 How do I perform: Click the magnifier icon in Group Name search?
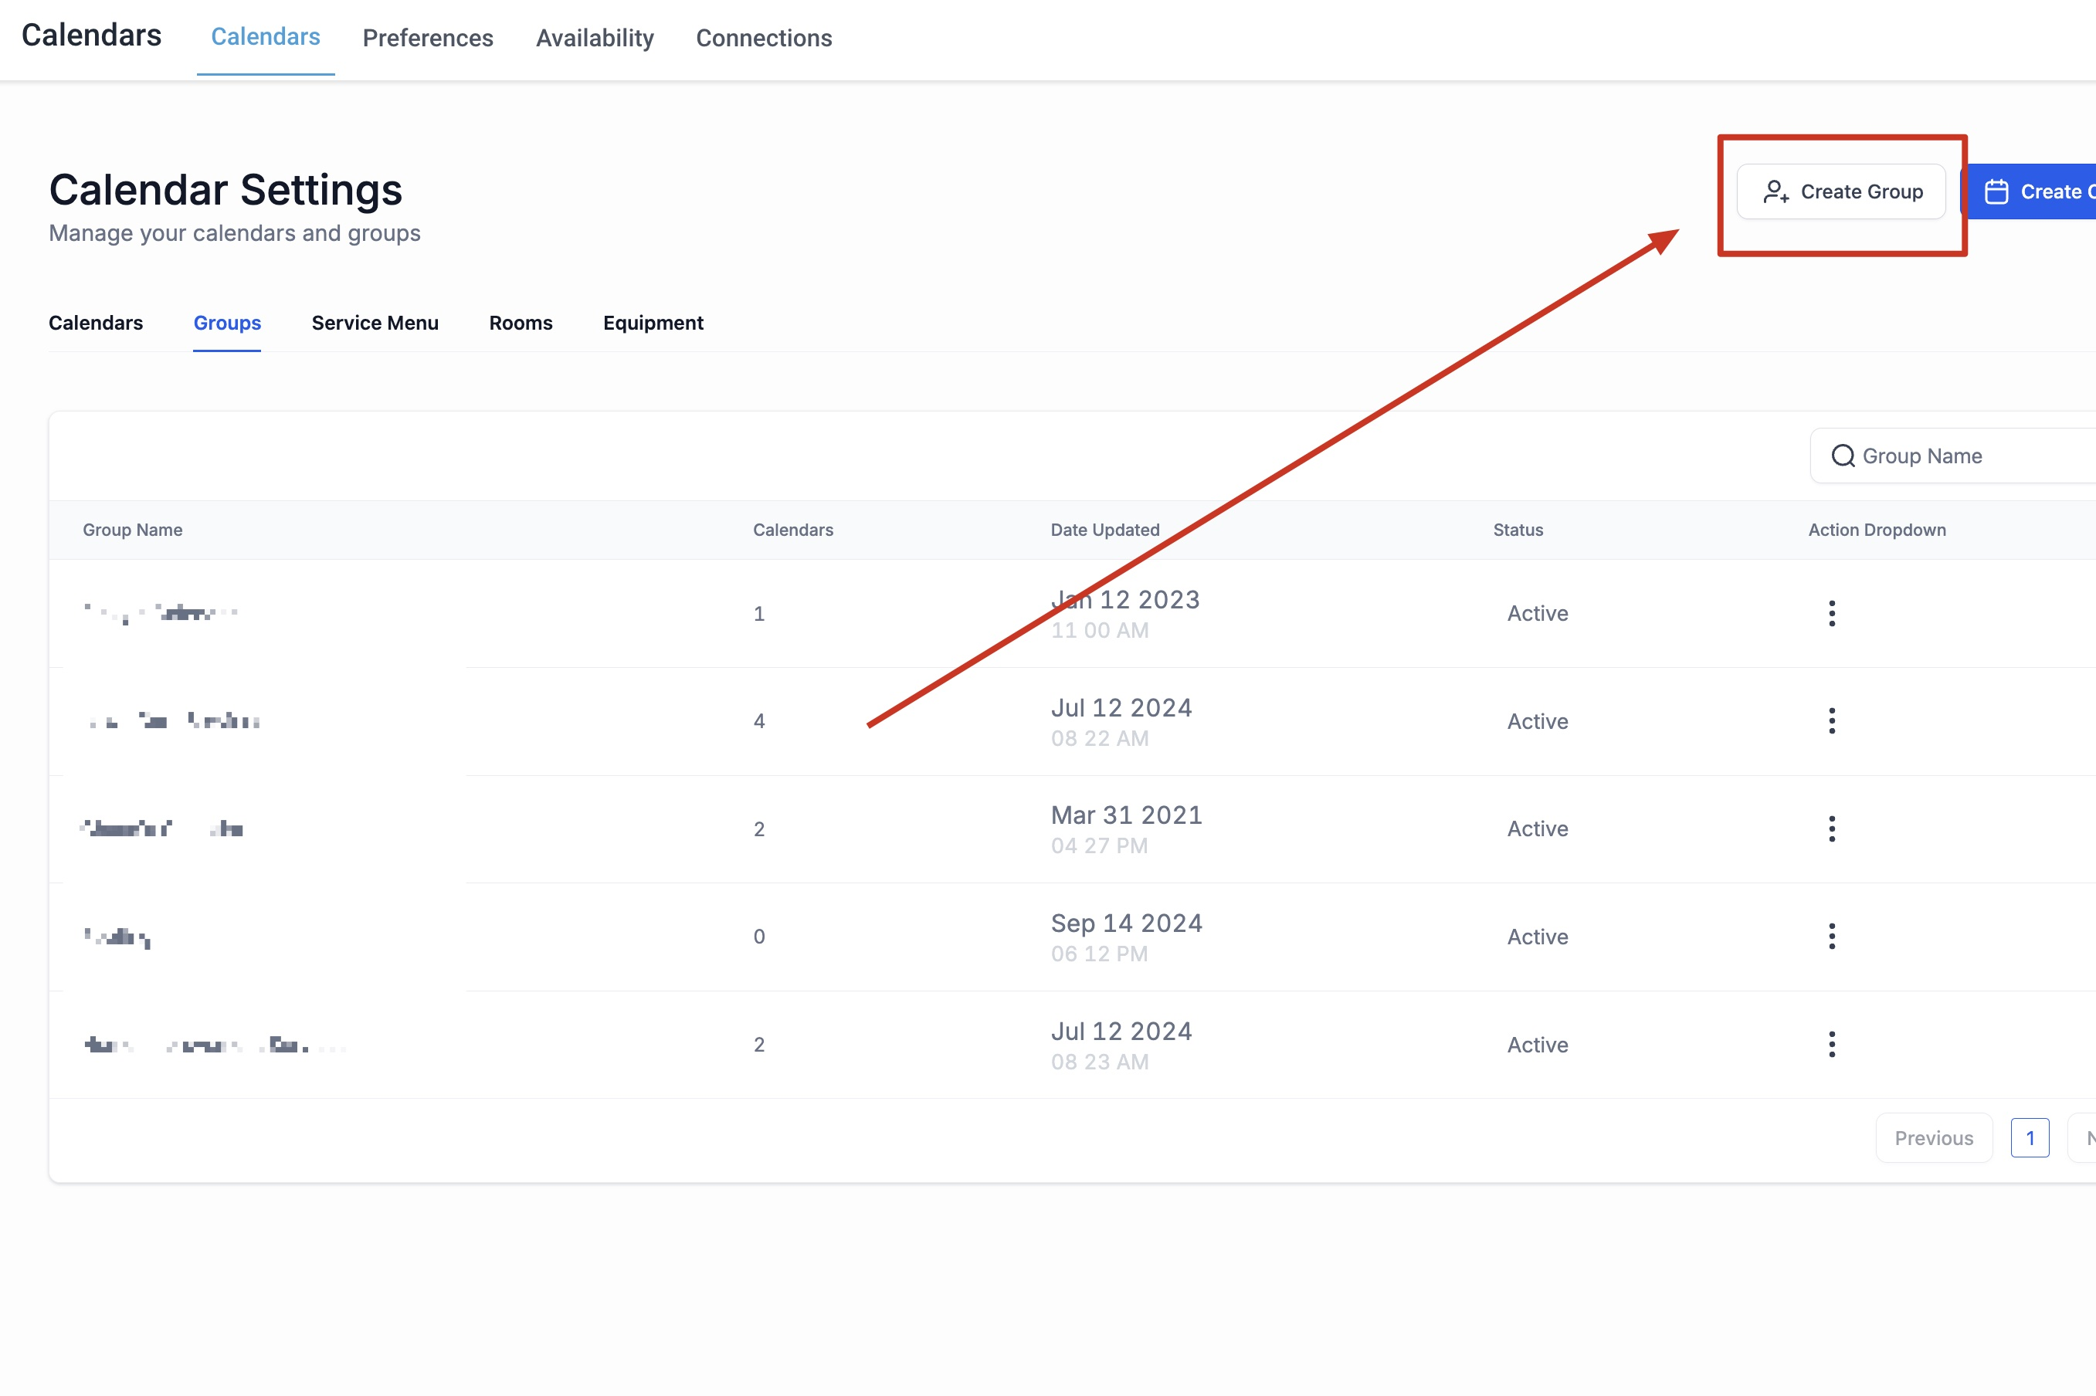point(1842,456)
